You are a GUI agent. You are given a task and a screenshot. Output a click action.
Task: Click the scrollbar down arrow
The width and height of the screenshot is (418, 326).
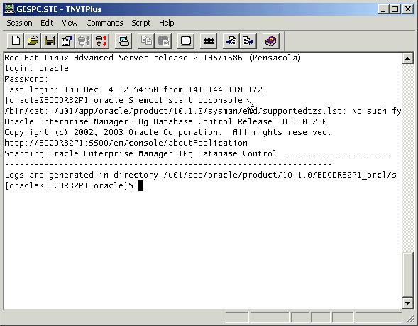407,303
